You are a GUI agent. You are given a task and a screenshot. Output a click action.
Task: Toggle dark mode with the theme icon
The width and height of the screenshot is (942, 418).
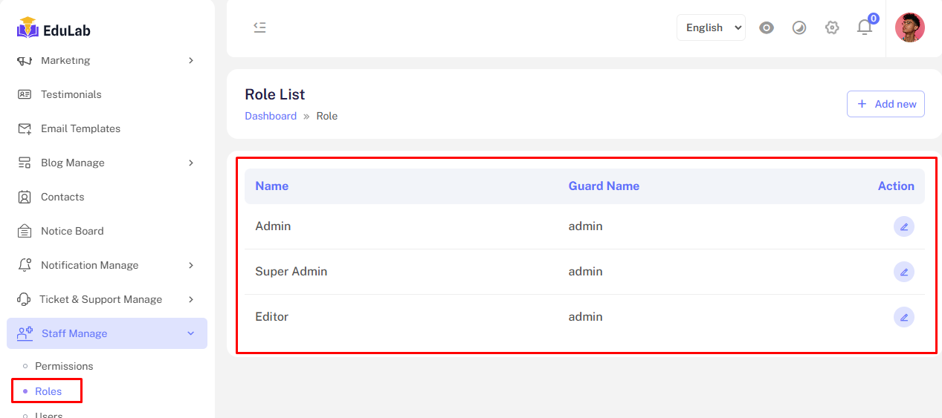(x=799, y=27)
